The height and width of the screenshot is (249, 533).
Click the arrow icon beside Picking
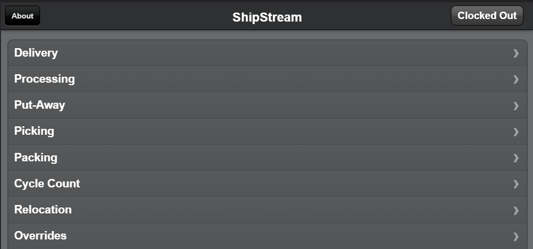(x=516, y=131)
